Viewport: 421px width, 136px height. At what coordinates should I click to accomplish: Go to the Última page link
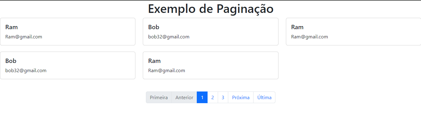click(x=264, y=97)
